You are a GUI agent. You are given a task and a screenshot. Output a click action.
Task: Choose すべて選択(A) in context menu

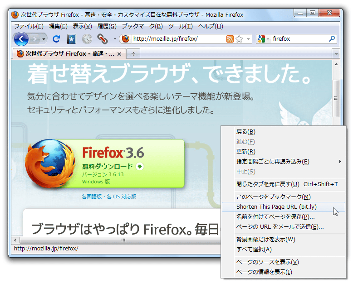pos(284,249)
